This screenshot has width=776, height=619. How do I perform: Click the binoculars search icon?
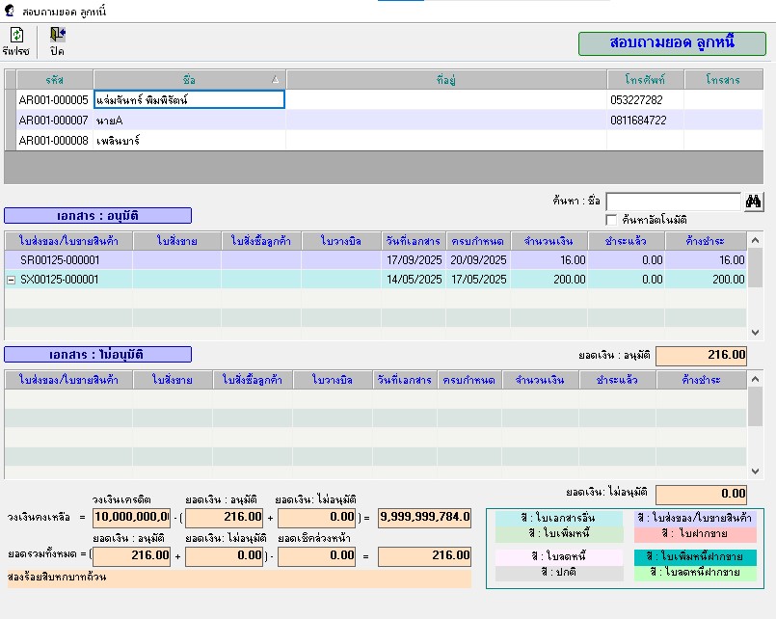point(754,202)
